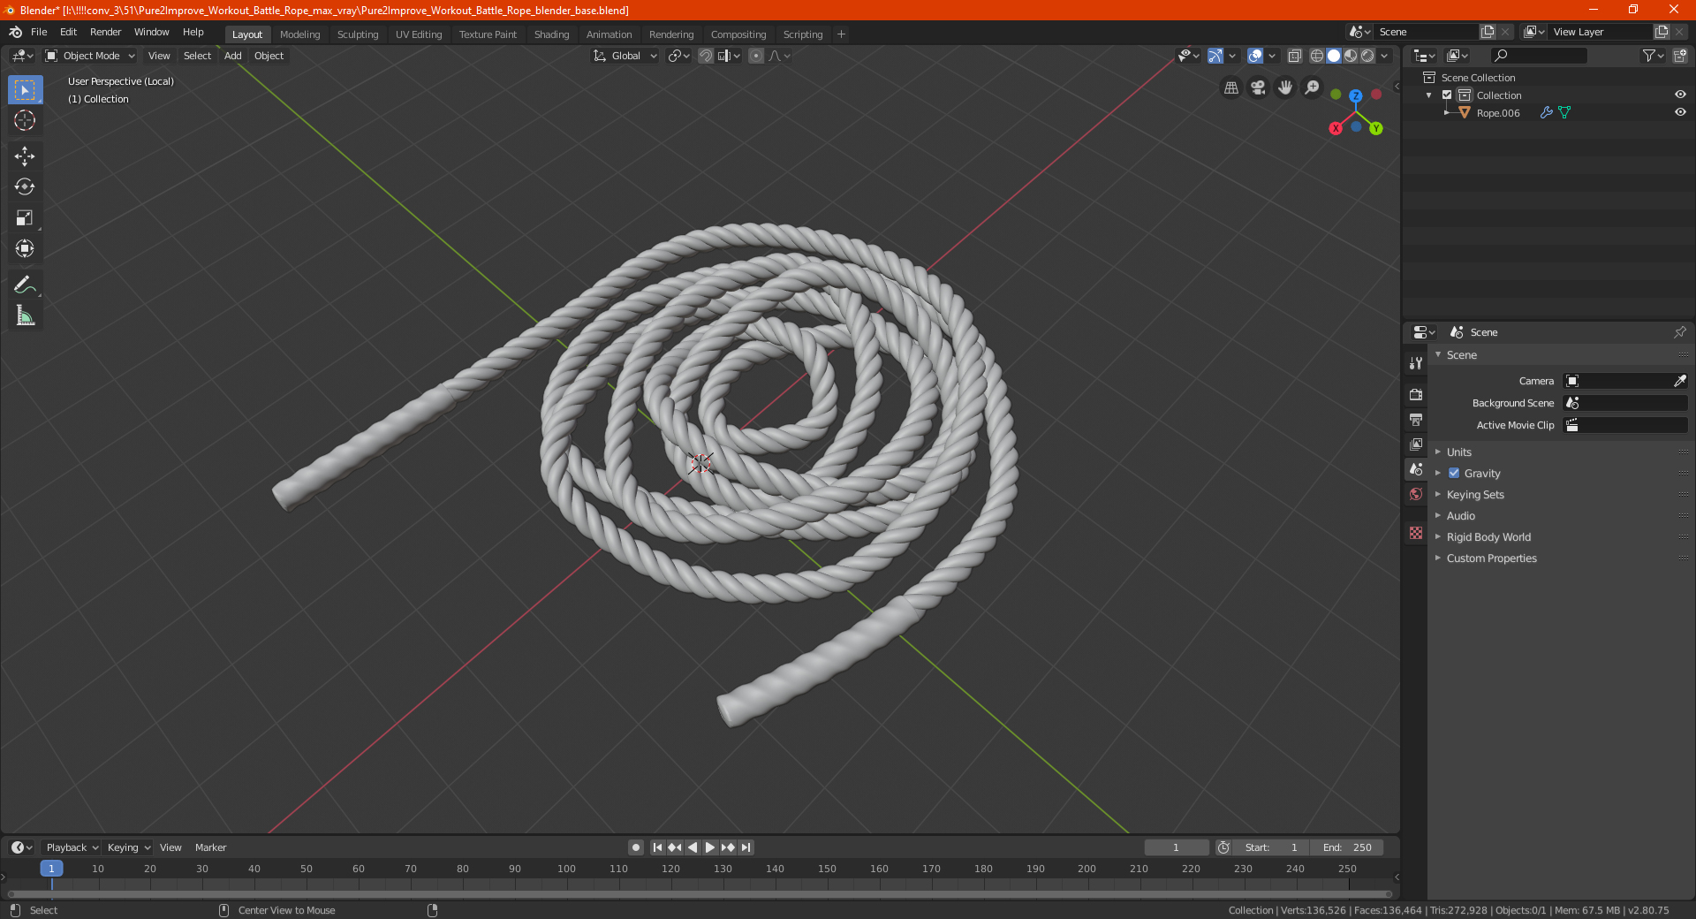Switch to the Shading workspace tab
Viewport: 1696px width, 919px height.
pos(551,34)
